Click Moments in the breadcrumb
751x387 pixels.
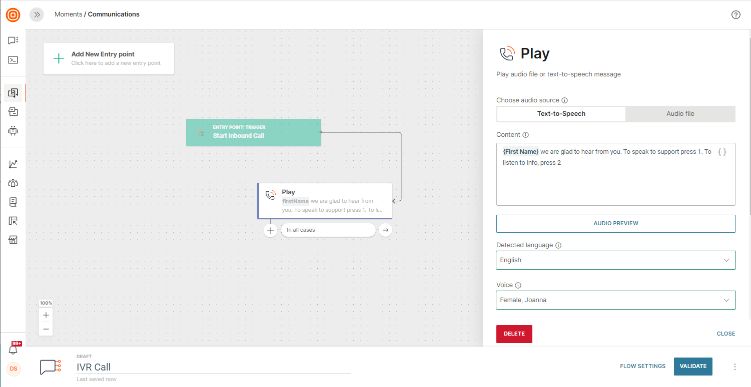[x=68, y=14]
